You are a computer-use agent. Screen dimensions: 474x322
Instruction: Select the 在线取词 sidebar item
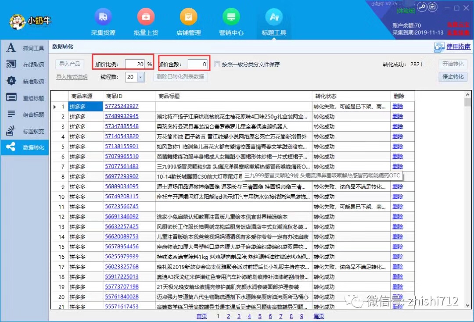(x=25, y=64)
